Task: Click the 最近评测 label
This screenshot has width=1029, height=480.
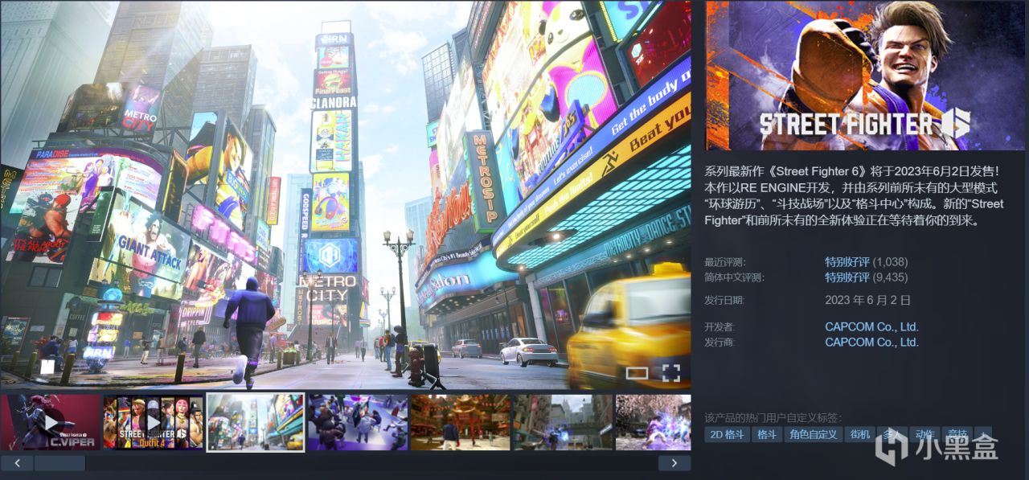Action: 724,262
